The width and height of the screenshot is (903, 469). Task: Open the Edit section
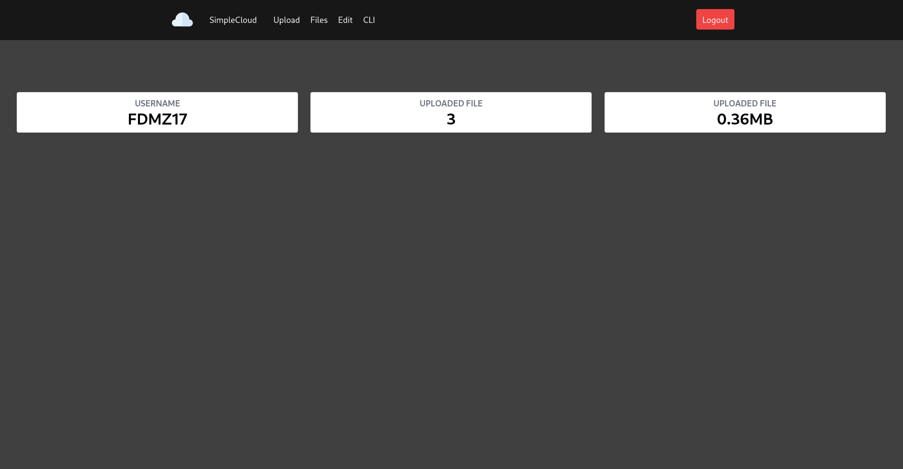(x=345, y=20)
